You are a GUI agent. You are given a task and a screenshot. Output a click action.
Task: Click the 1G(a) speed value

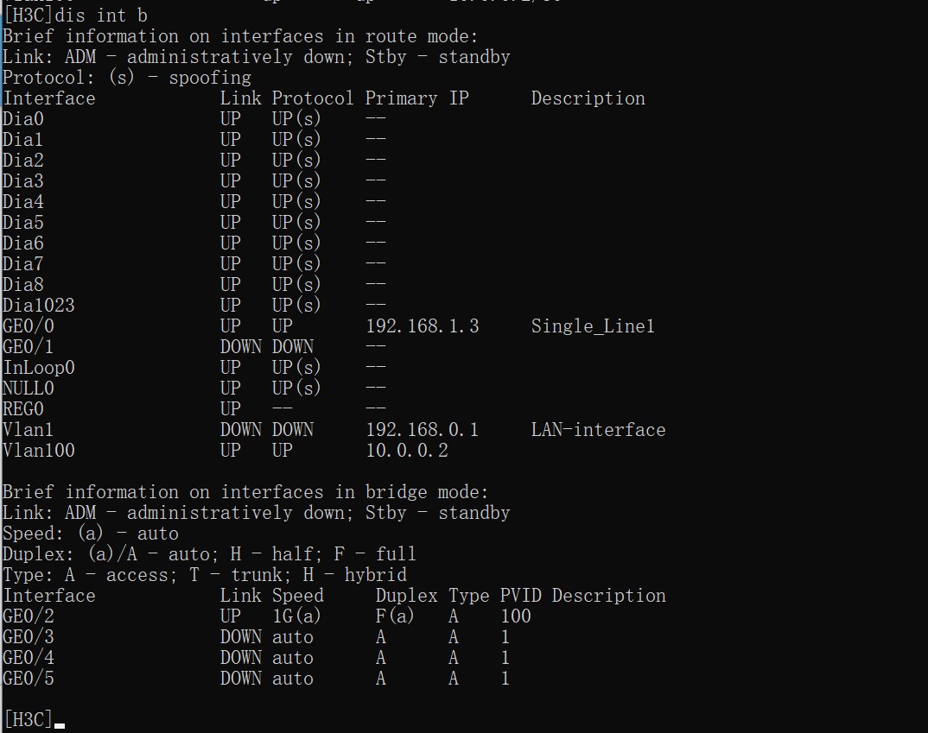(x=296, y=616)
